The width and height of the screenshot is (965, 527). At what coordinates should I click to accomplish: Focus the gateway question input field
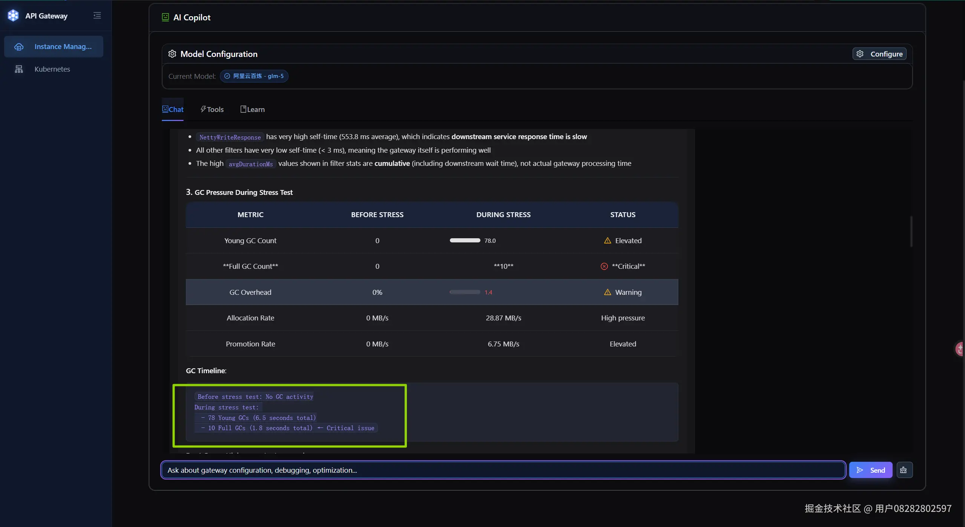pyautogui.click(x=503, y=470)
